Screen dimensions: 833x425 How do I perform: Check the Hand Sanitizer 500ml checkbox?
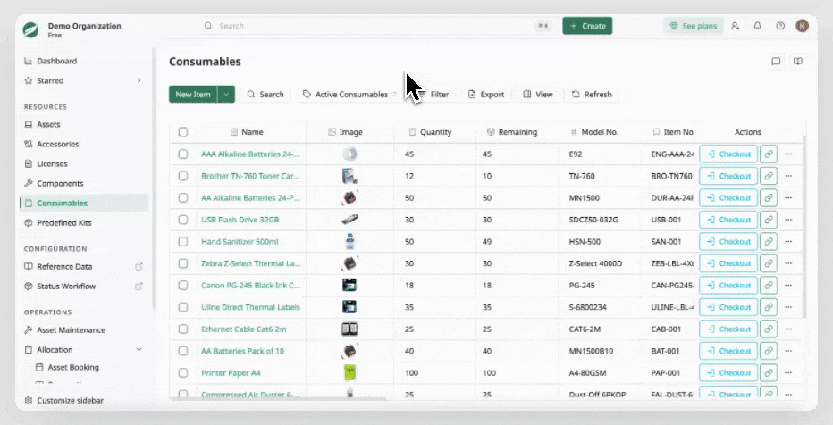pos(182,241)
